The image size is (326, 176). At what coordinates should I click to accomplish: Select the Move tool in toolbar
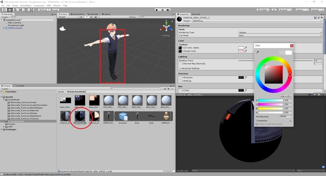point(10,10)
